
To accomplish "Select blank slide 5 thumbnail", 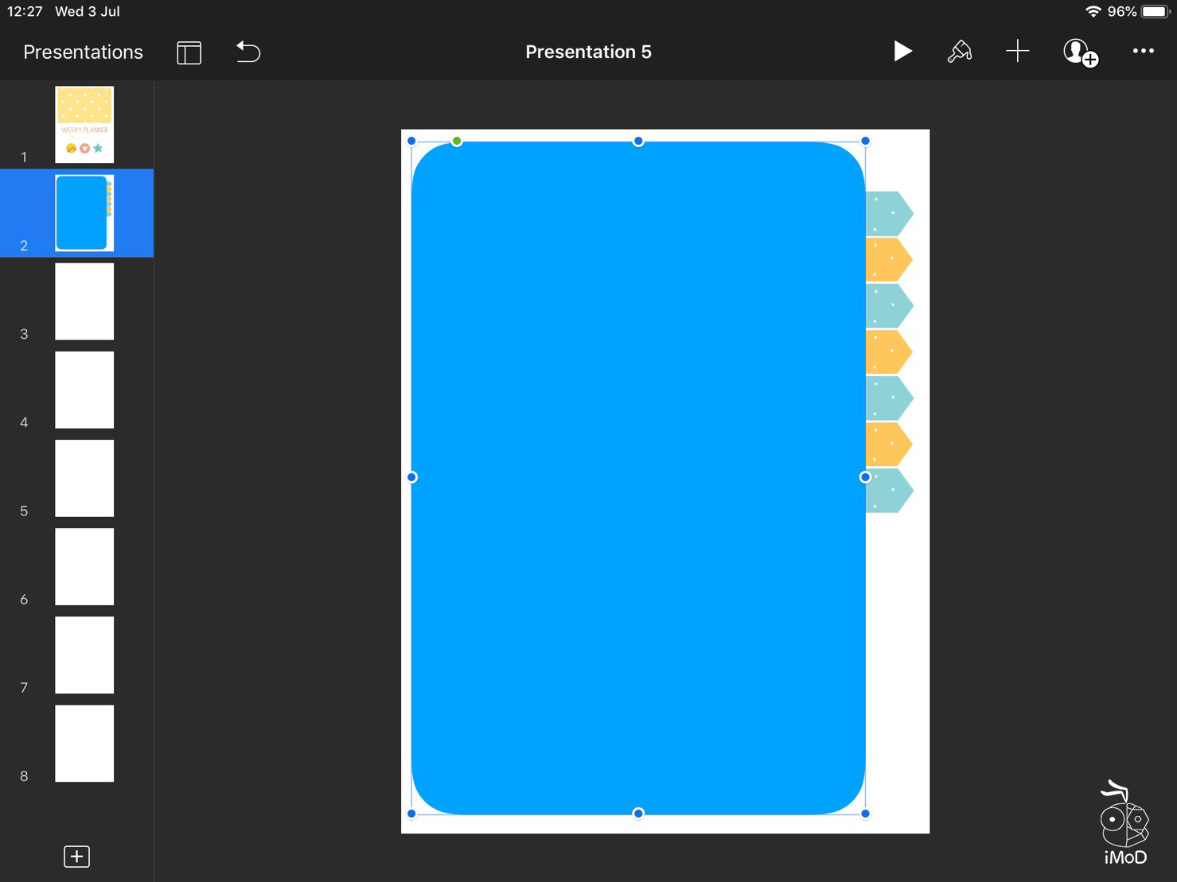I will pyautogui.click(x=84, y=478).
